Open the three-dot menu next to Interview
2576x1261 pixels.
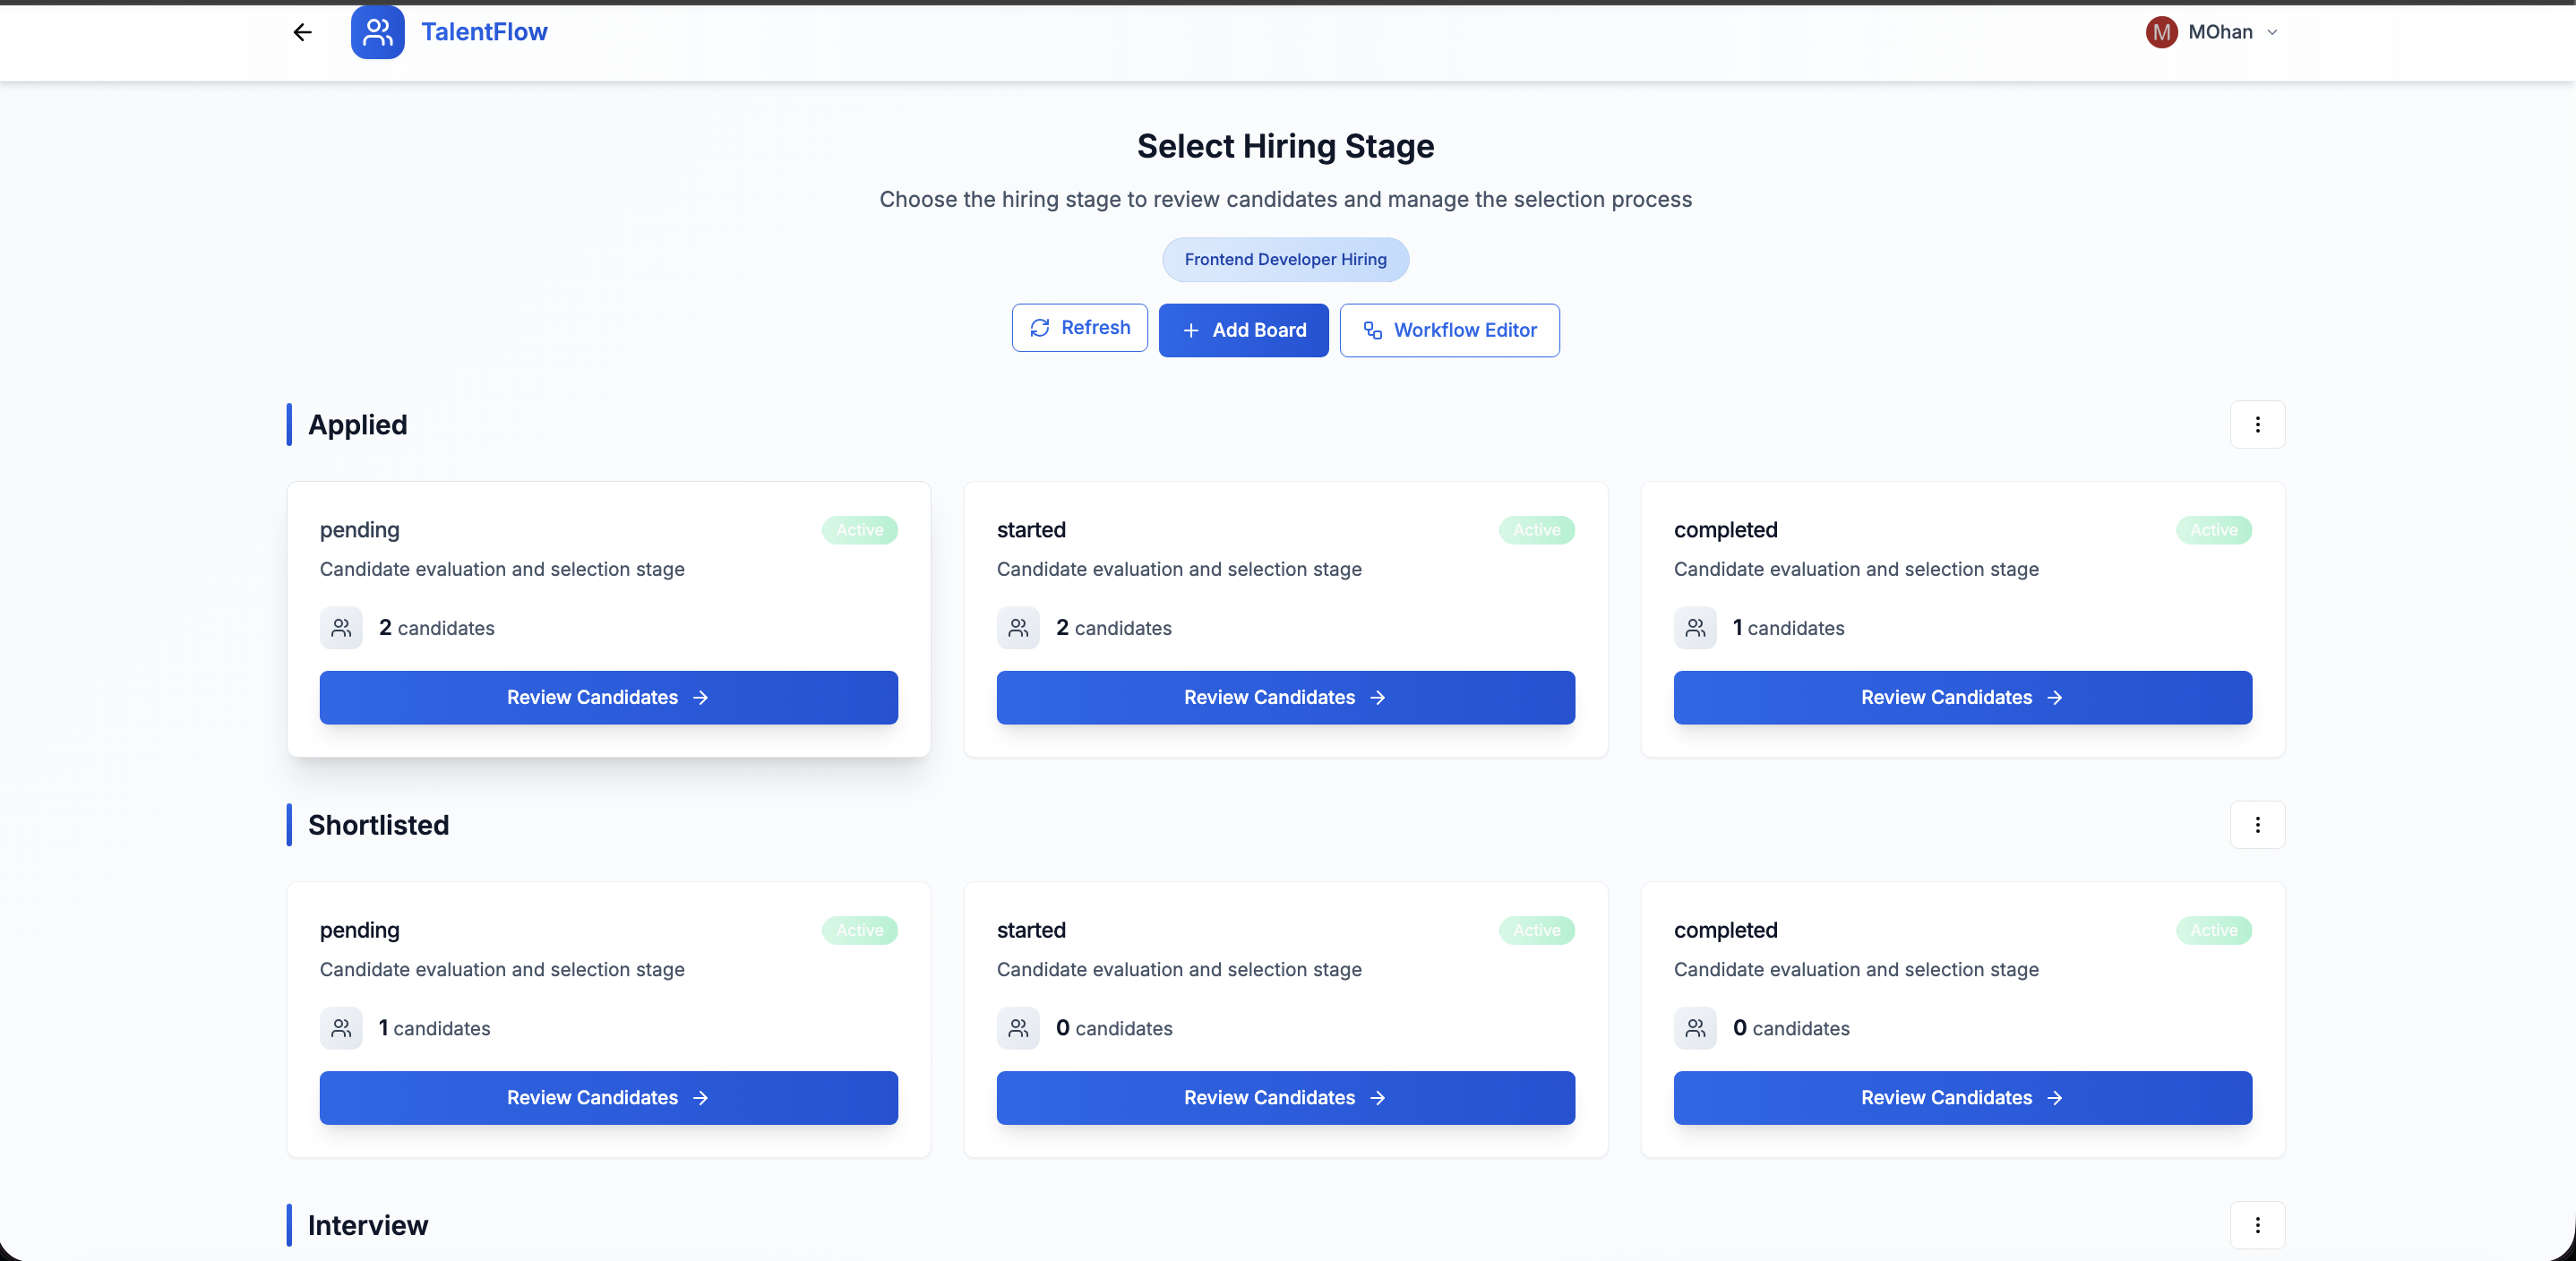[2257, 1225]
